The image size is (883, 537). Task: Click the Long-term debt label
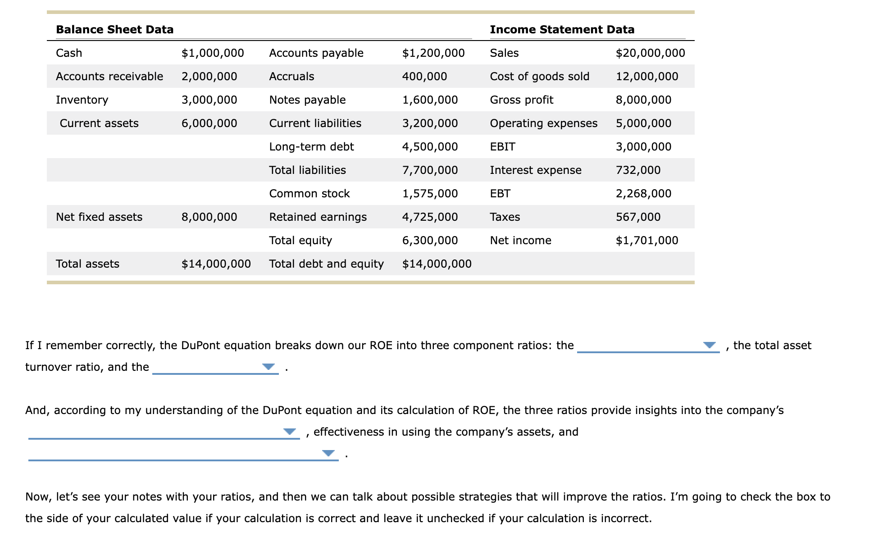tap(311, 147)
